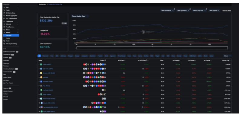Open the Filter by Backing dropdown
The image size is (241, 115).
click(183, 11)
